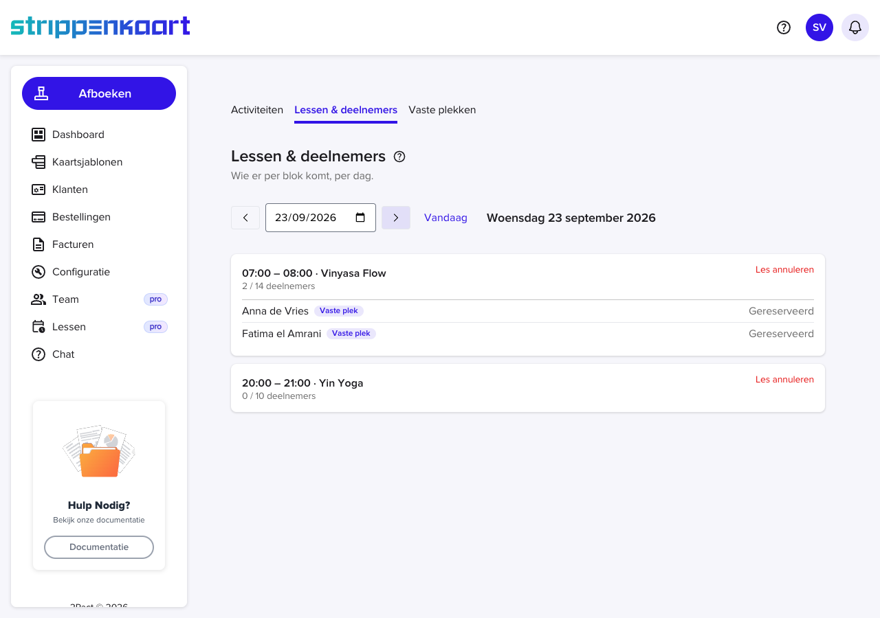880x618 pixels.
Task: Cancel the Vinyasa Flow lesson
Action: click(784, 270)
